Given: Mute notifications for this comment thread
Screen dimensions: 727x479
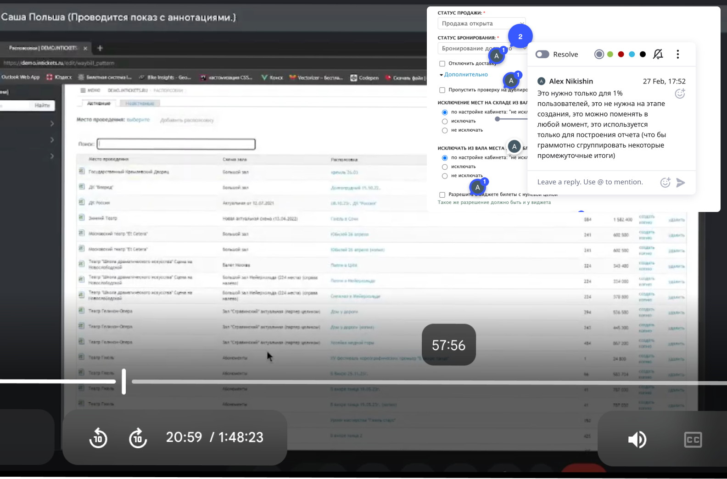Looking at the screenshot, I should click(658, 54).
